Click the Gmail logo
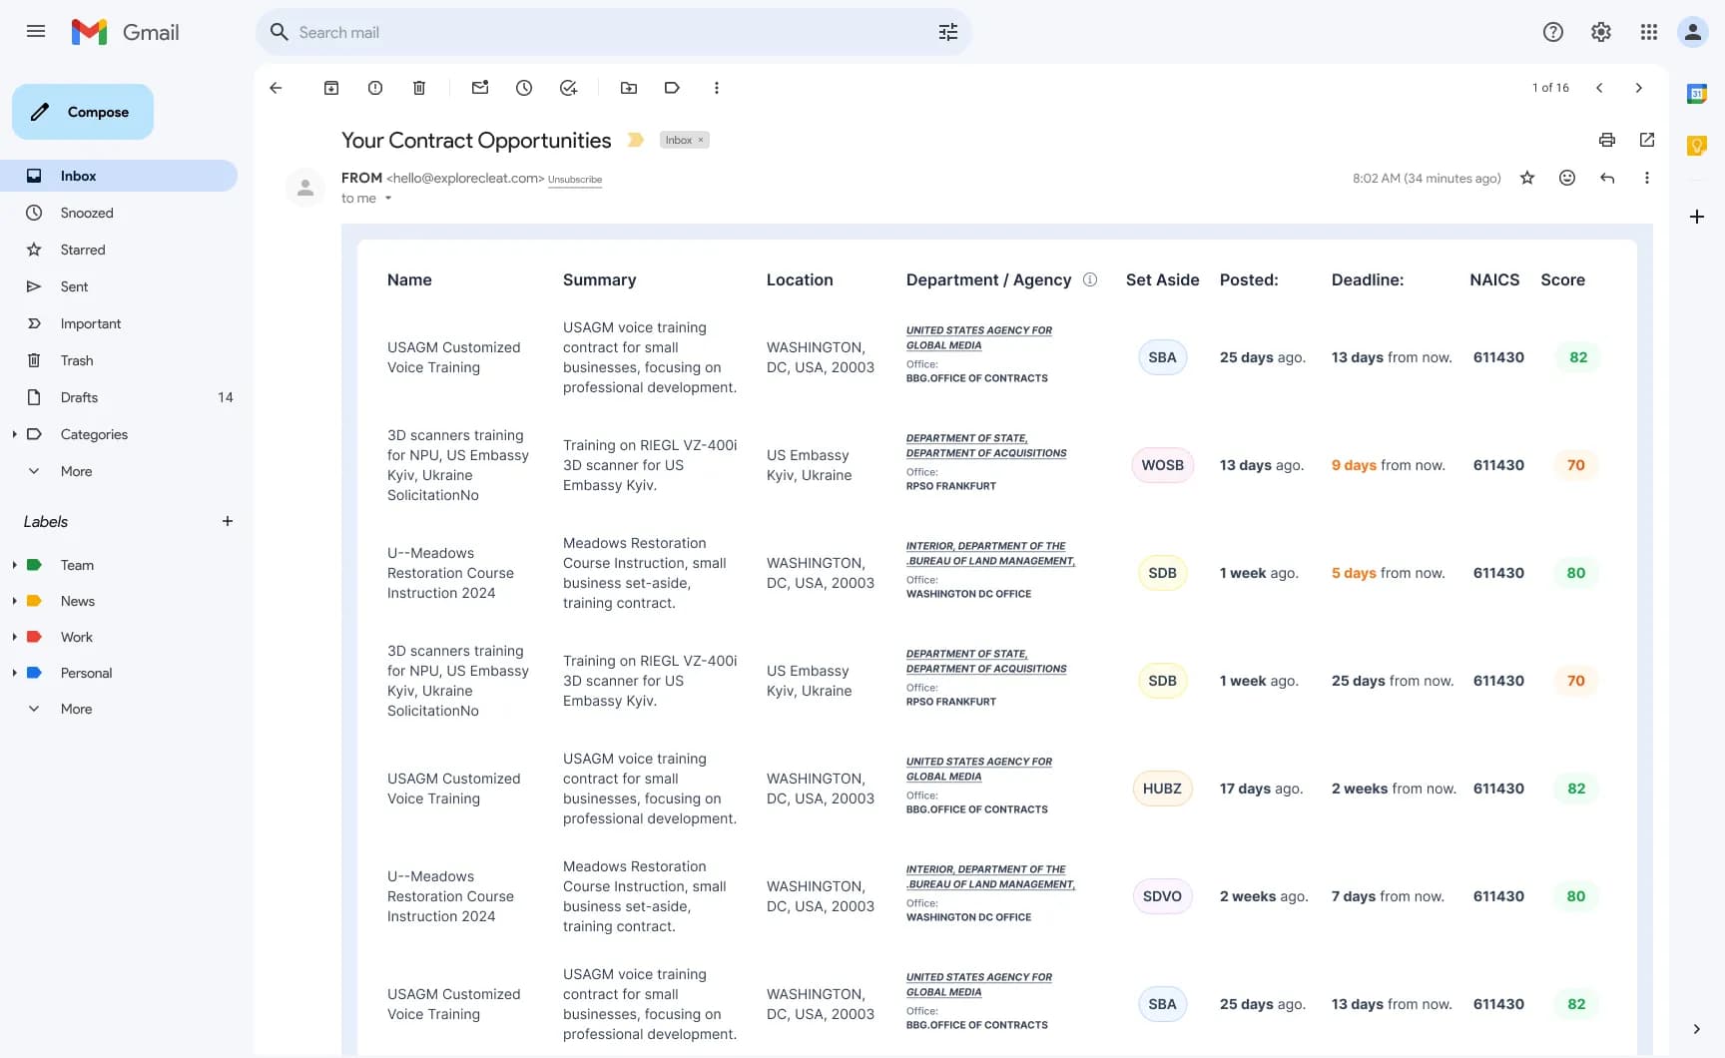This screenshot has height=1058, width=1725. (126, 32)
